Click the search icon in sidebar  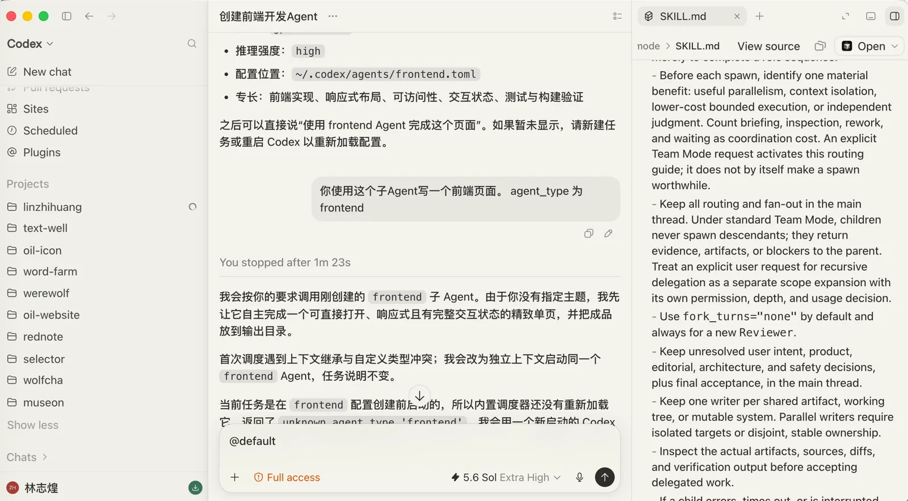[x=192, y=44]
